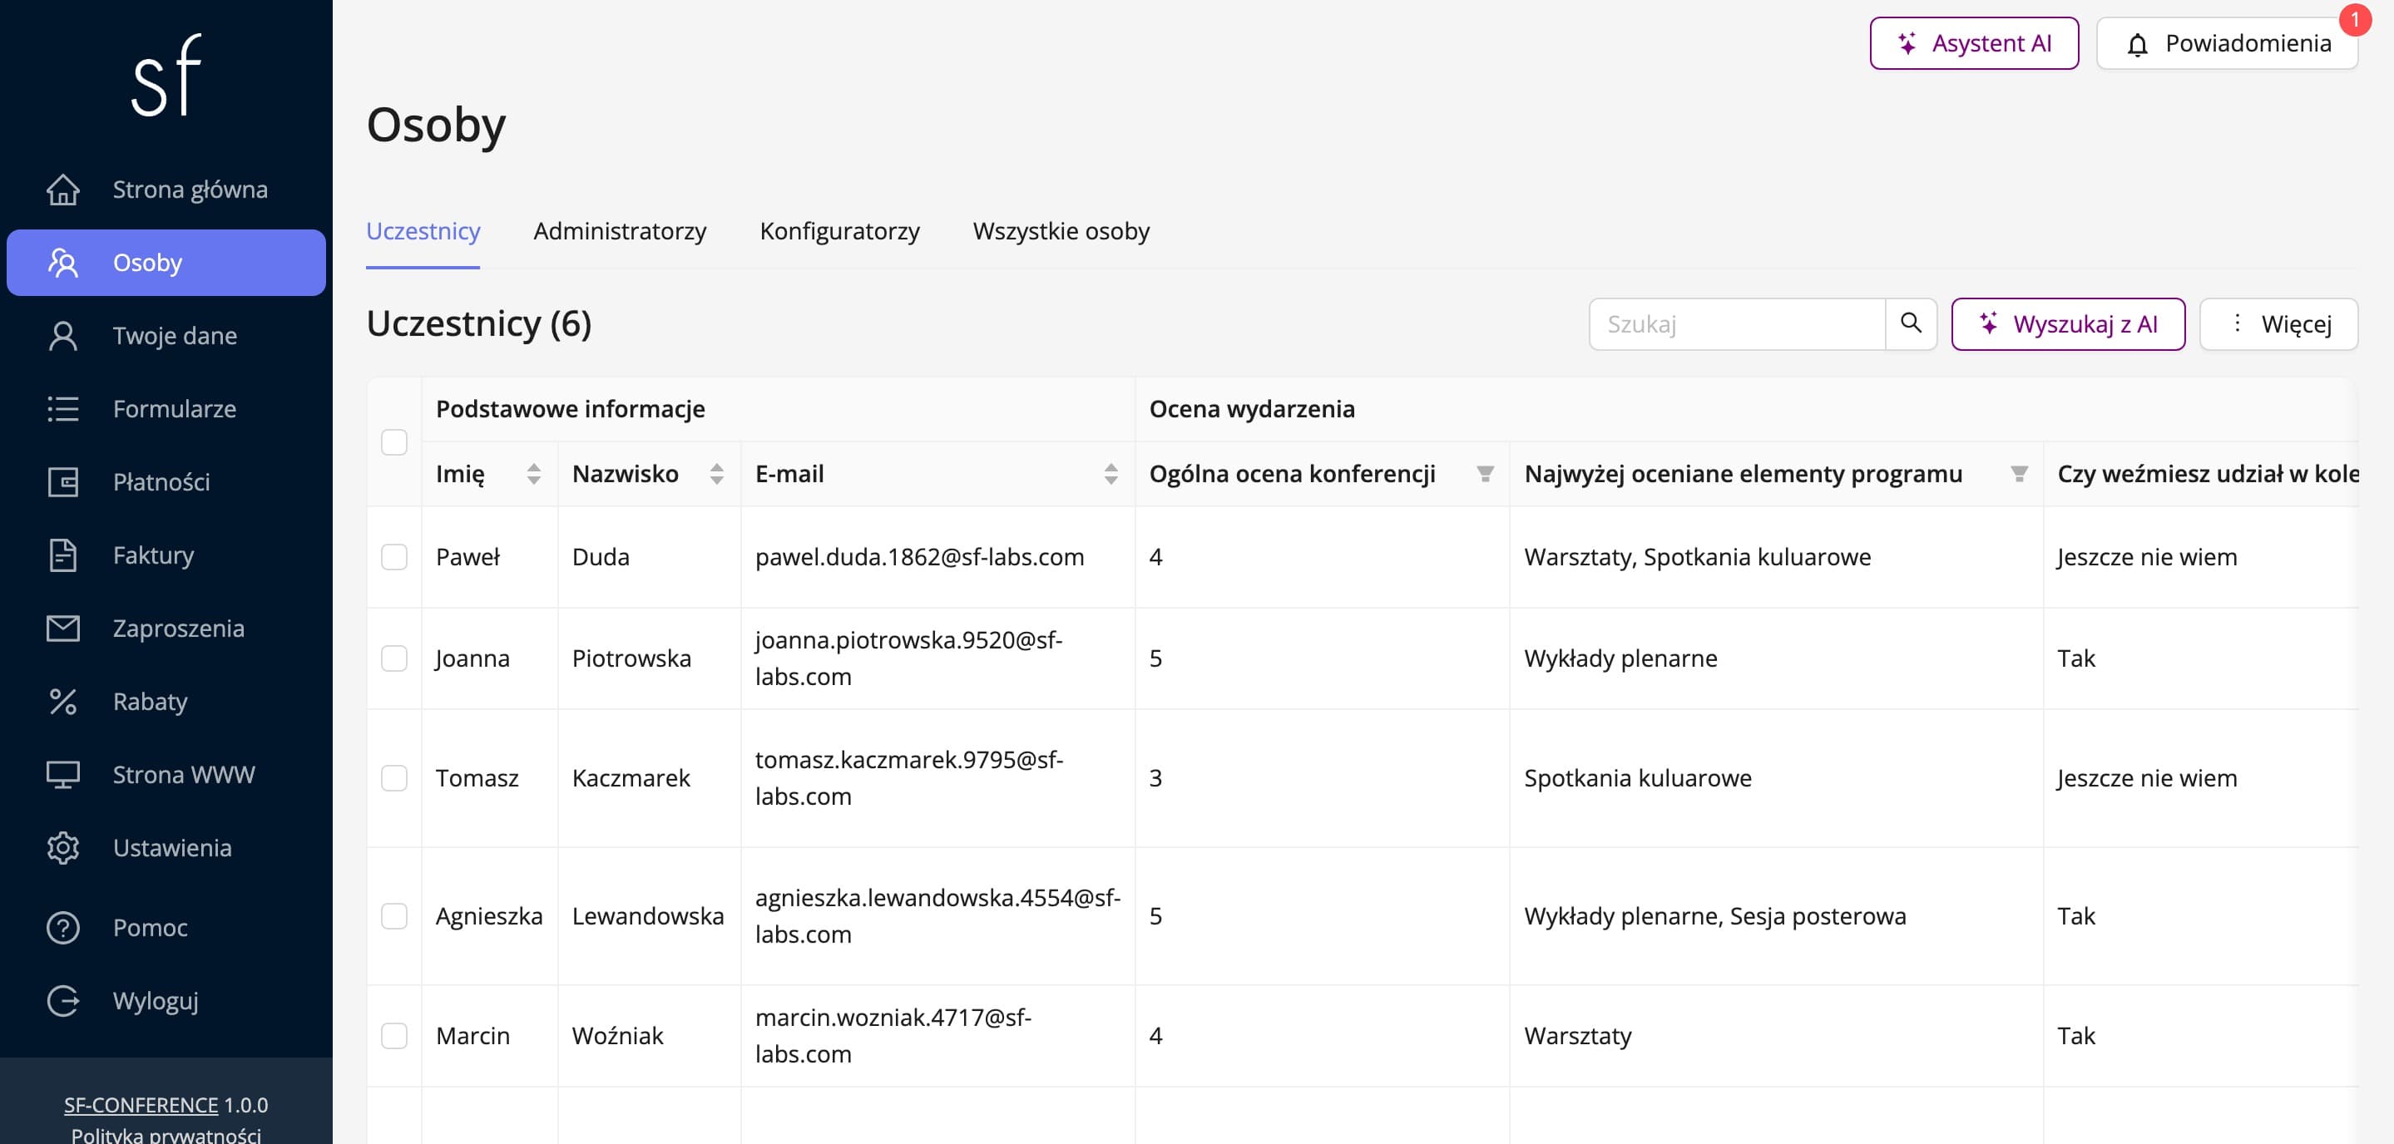Click the three-dot icon on Więcej
The width and height of the screenshot is (2394, 1144).
pos(2238,323)
